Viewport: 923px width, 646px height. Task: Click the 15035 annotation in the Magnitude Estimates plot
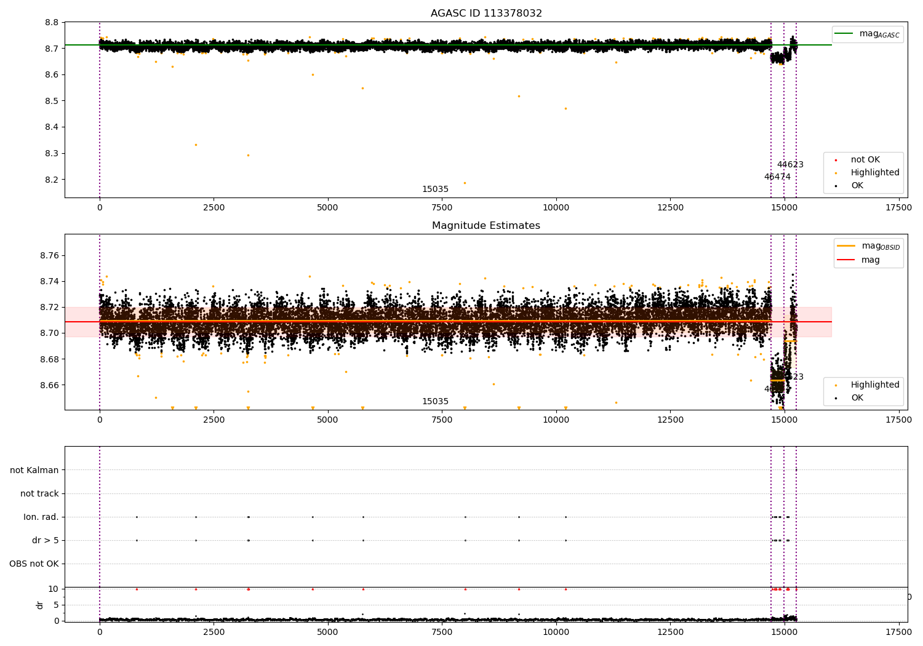pos(435,402)
